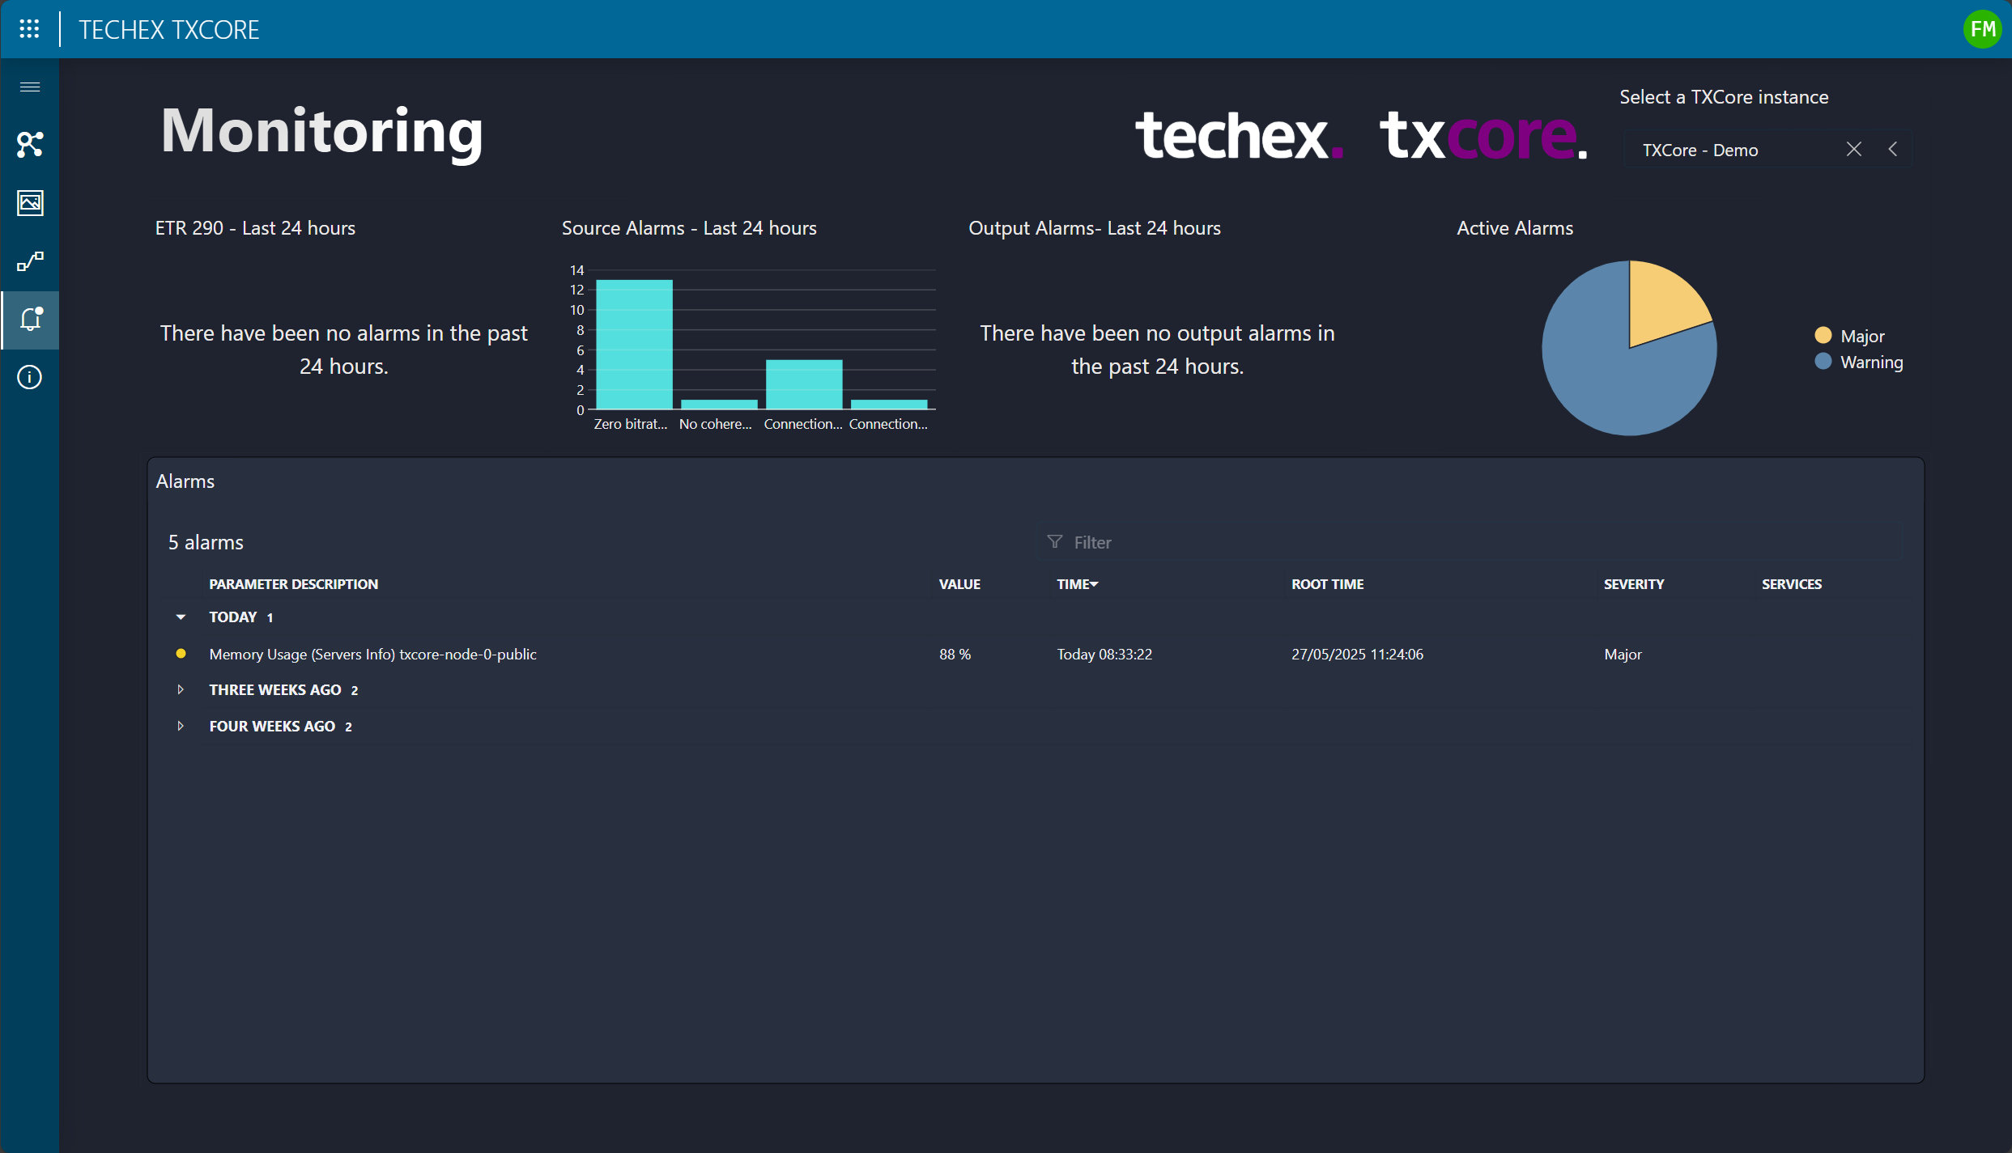Expand the THREE WEEKS AGO group
The width and height of the screenshot is (2012, 1153).
click(181, 689)
